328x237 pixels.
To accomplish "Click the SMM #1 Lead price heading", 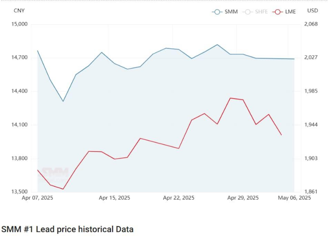I will (x=67, y=229).
